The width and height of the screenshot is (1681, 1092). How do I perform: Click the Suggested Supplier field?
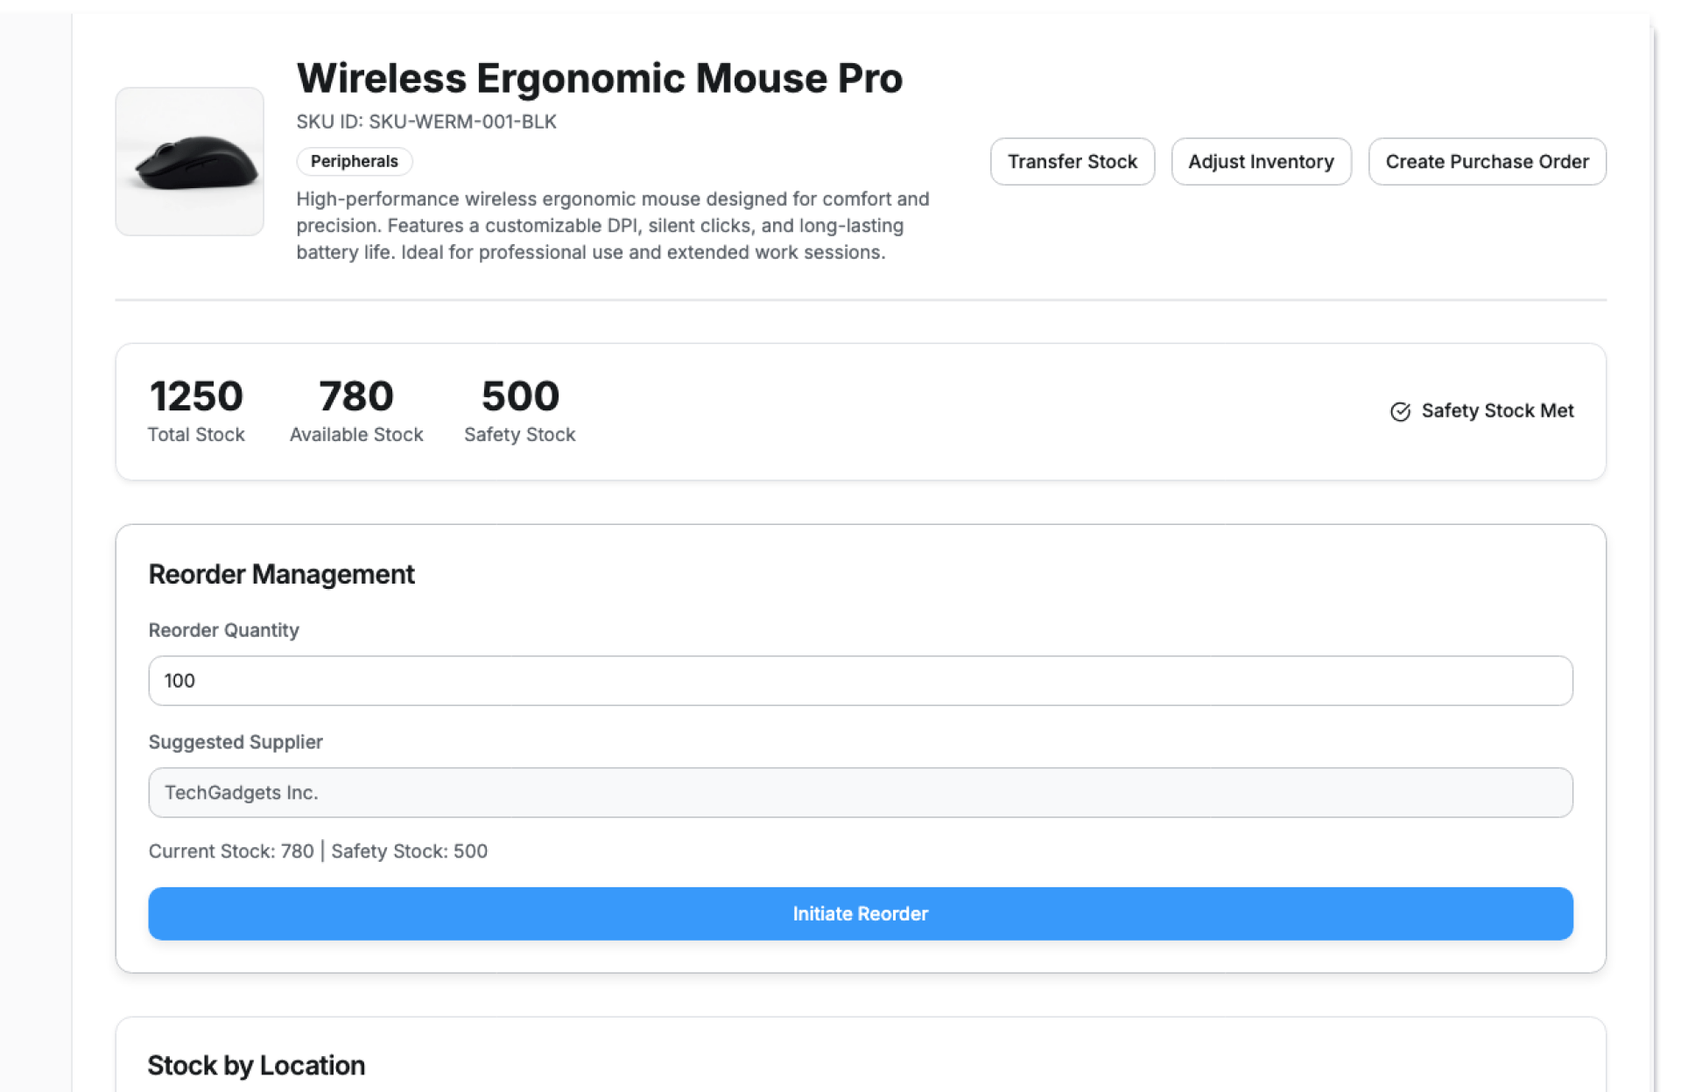point(860,793)
